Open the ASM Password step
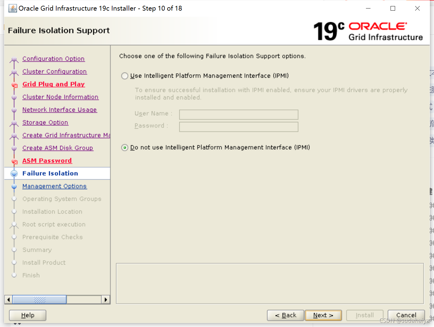This screenshot has width=434, height=327. click(47, 161)
